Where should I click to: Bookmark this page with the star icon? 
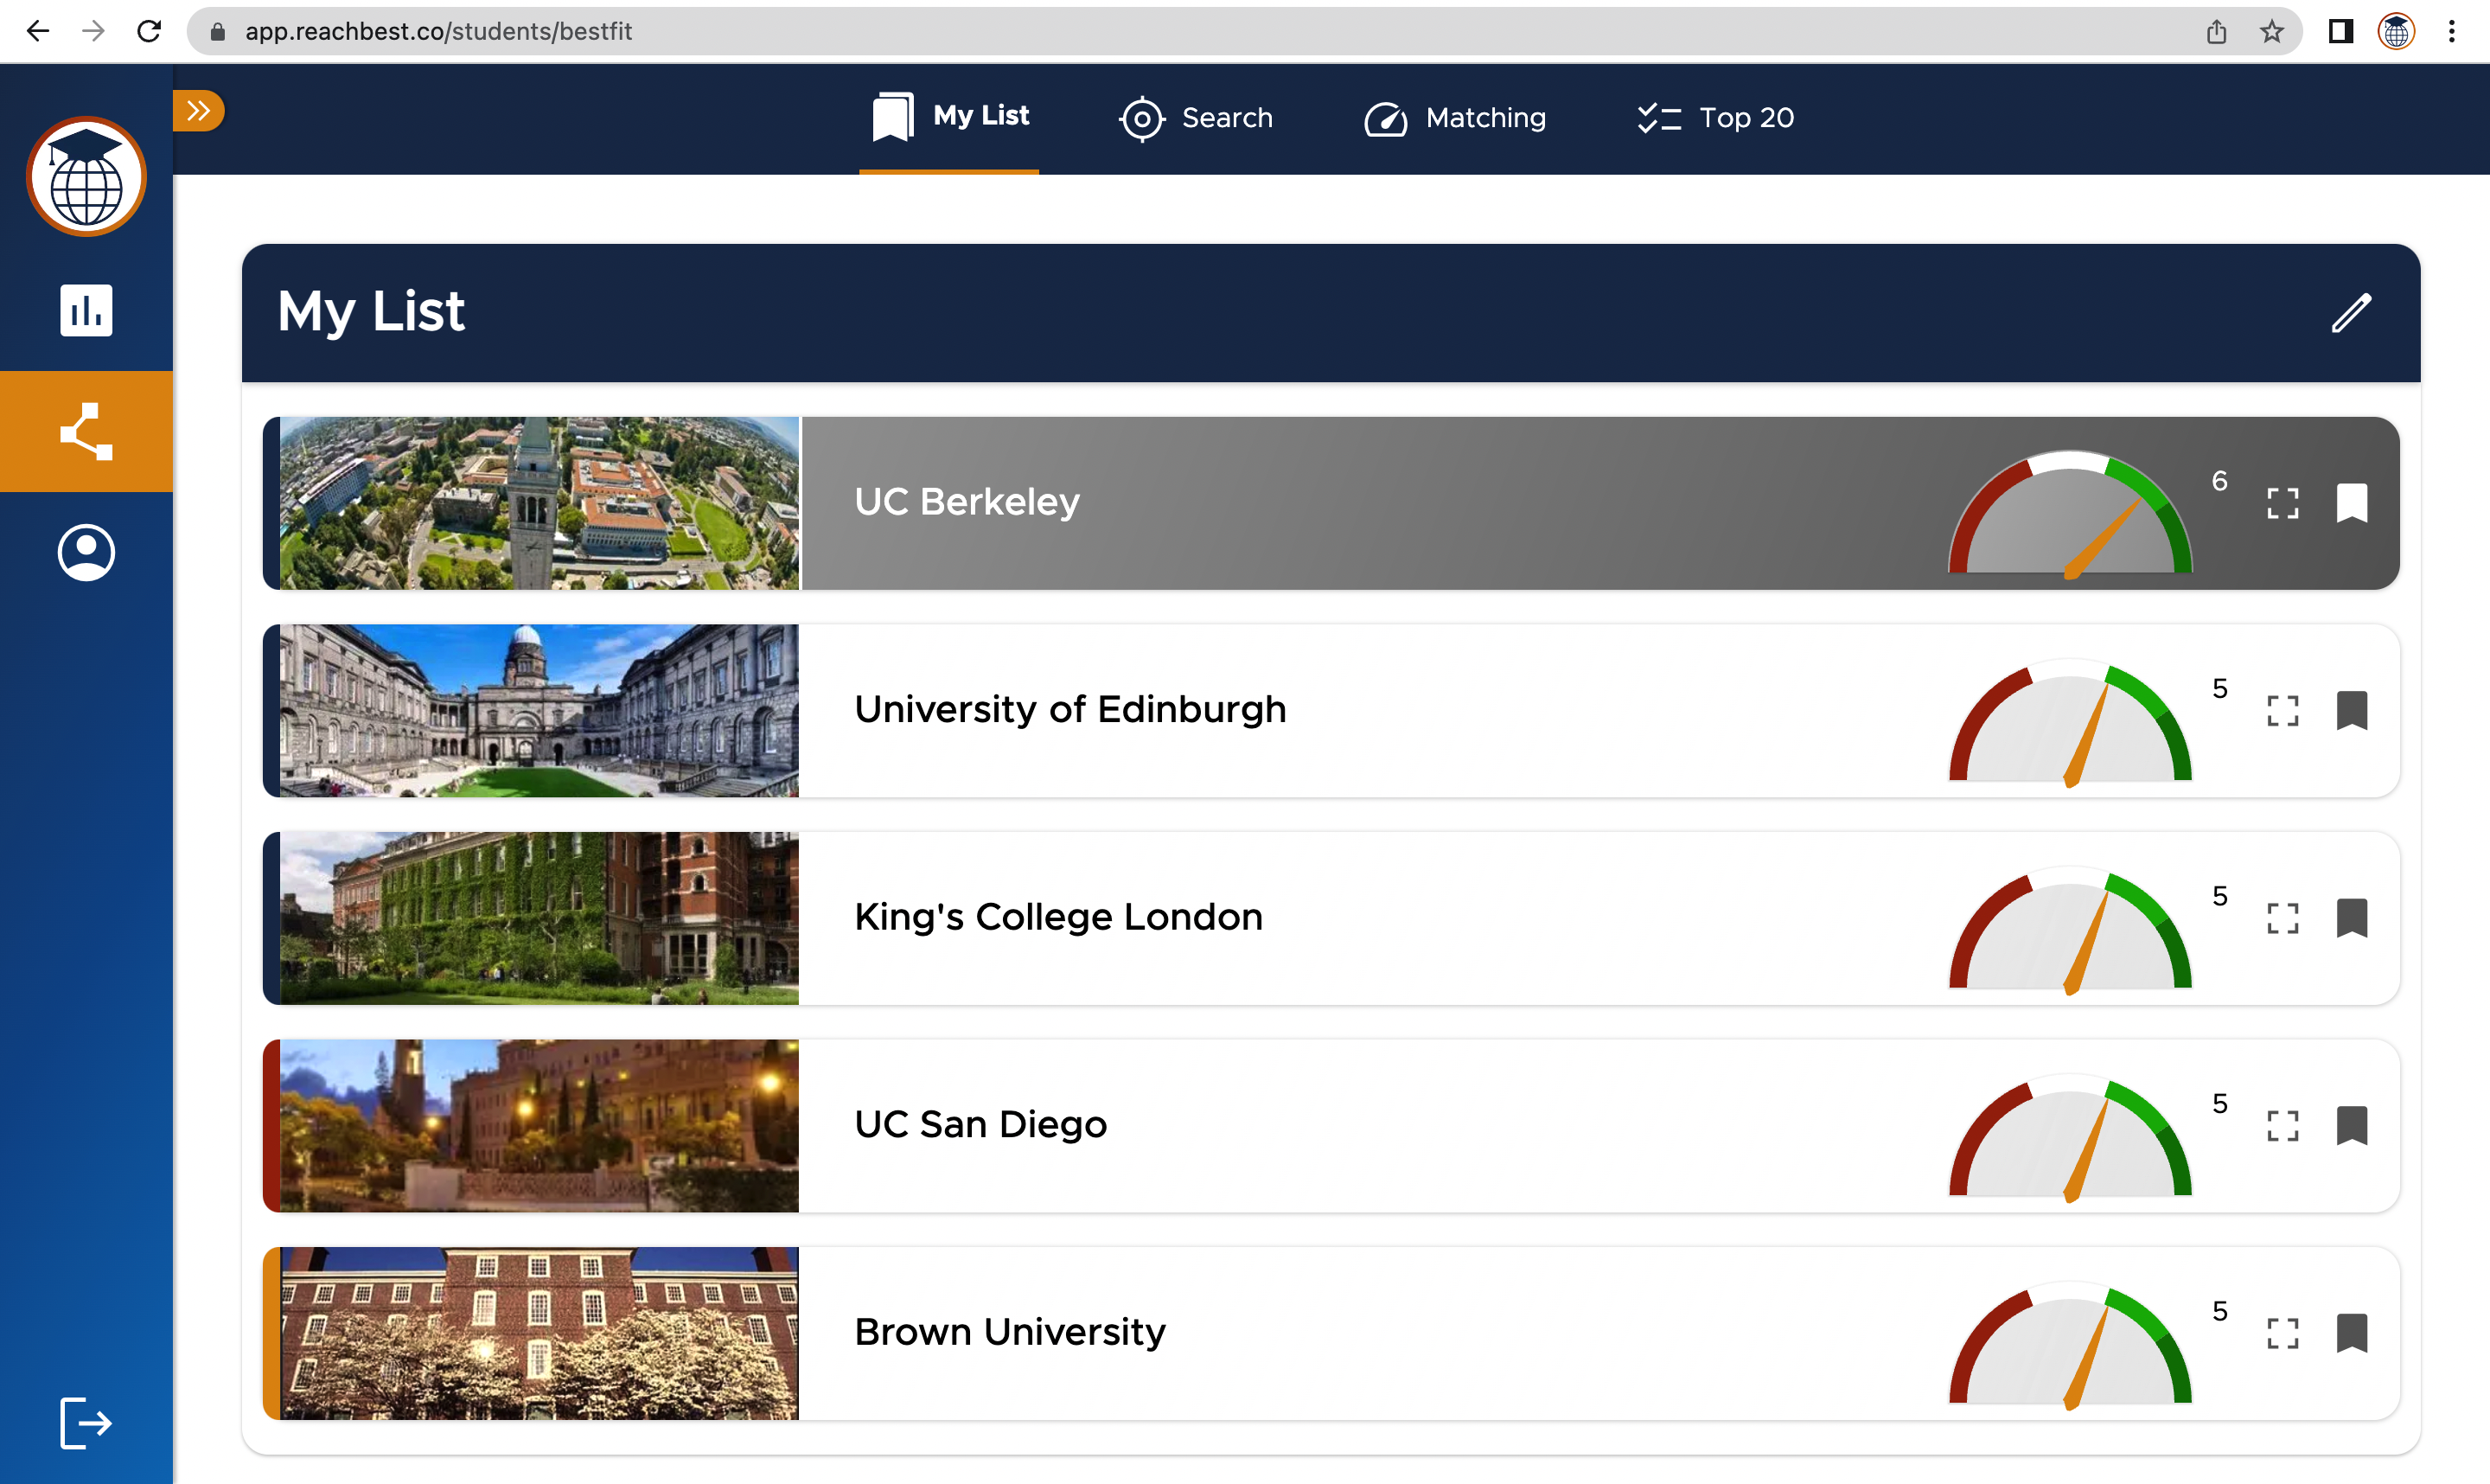2271,31
